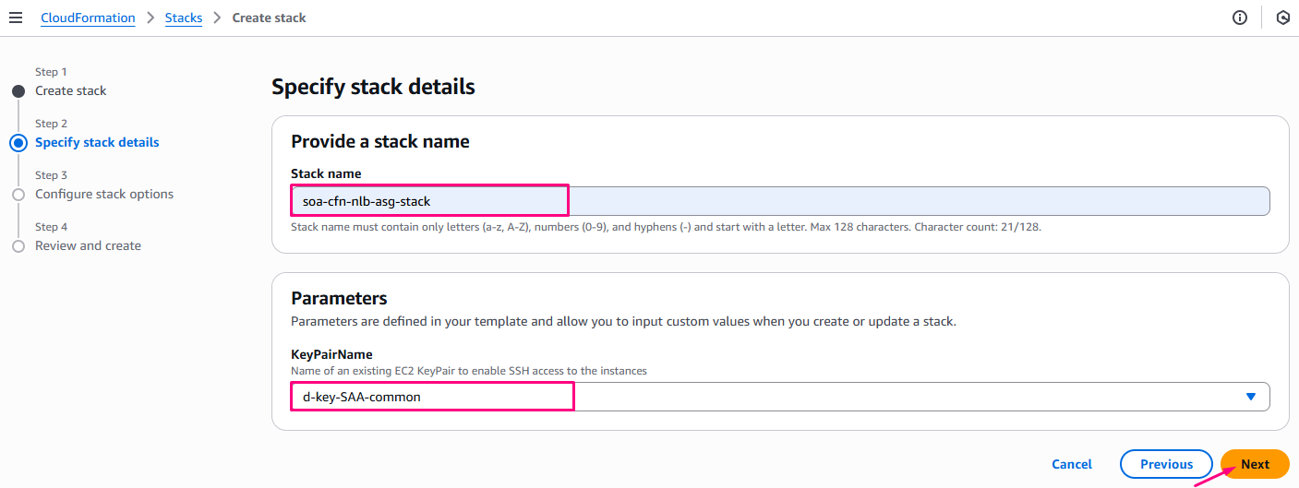Select Review and create step label
Image resolution: width=1299 pixels, height=488 pixels.
click(88, 245)
